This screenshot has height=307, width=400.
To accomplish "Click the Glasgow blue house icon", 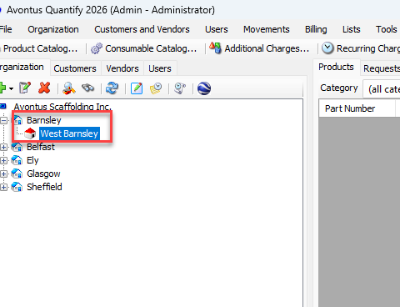I will point(17,174).
